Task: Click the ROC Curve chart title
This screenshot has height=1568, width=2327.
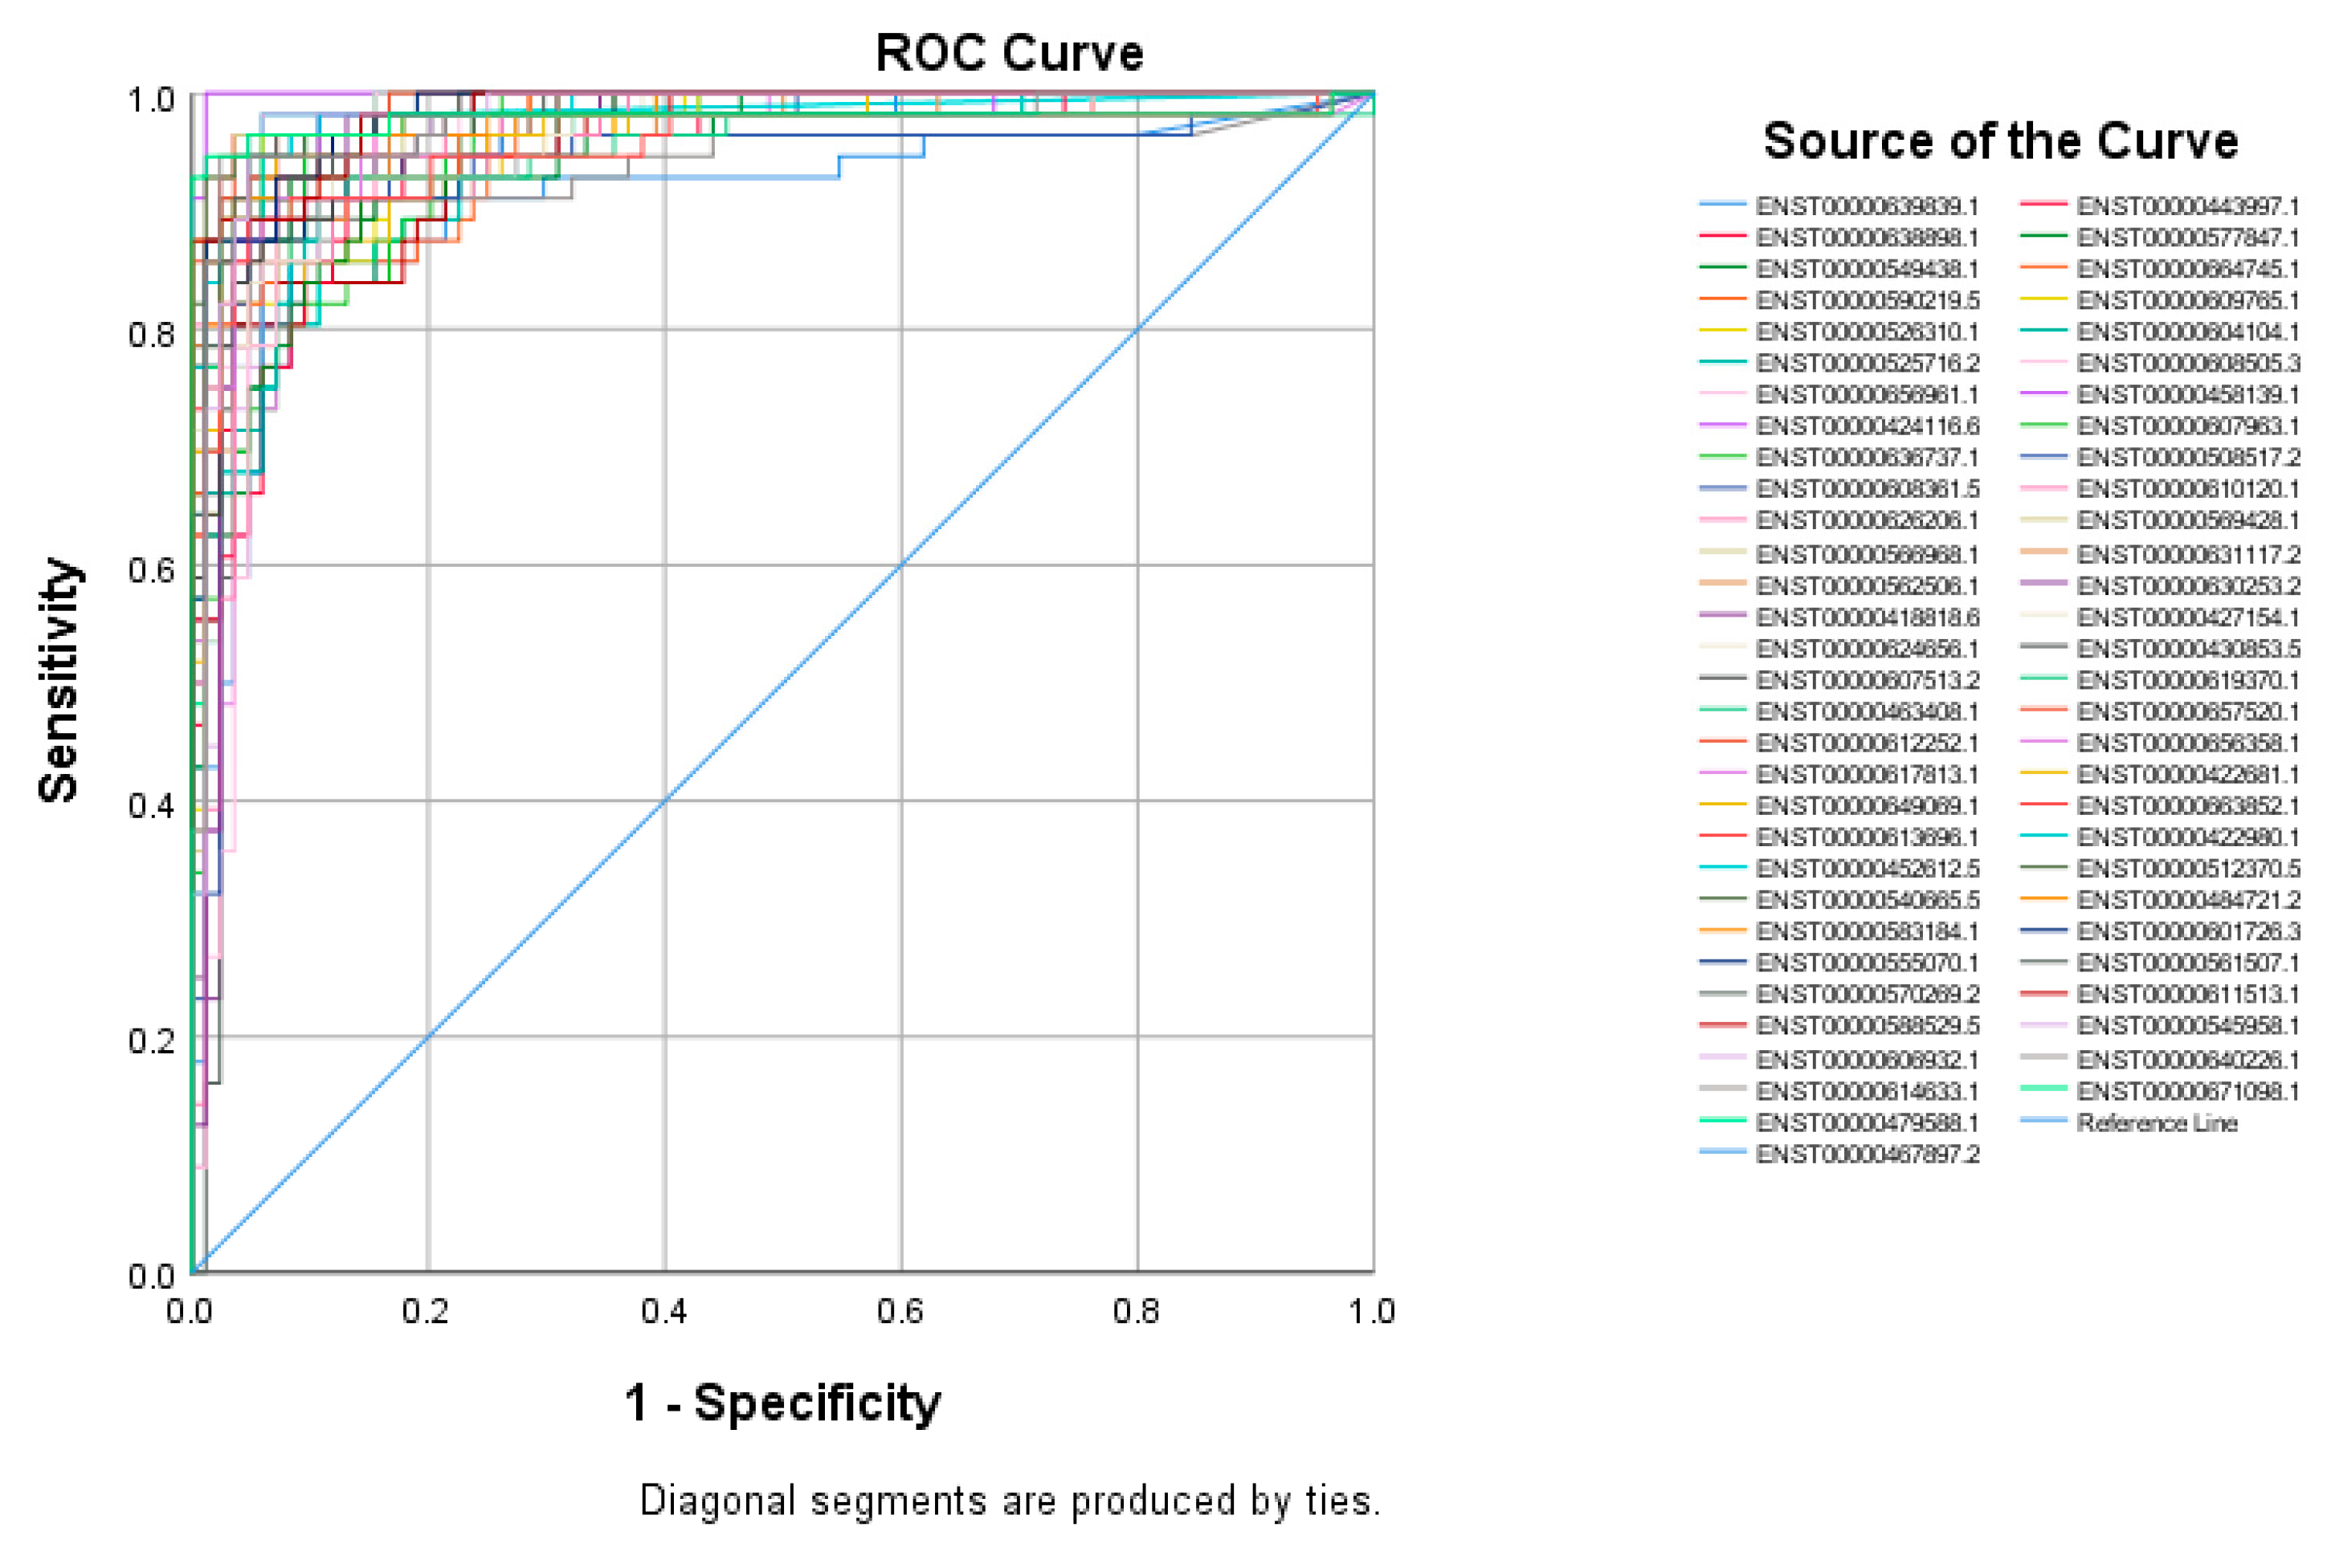Action: 1008,53
